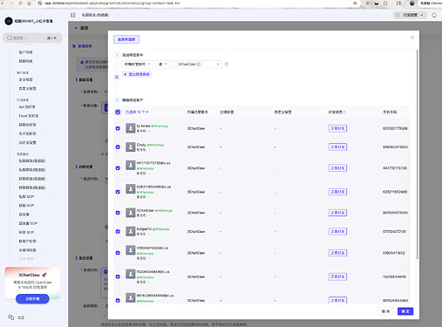Click the 'add filter condition' plus button
Screen dimensions: 442x327
(137, 74)
